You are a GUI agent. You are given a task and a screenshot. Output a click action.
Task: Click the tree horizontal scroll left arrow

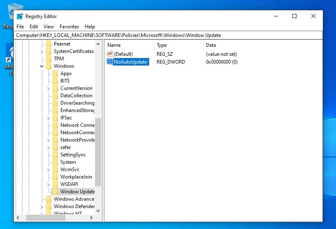pyautogui.click(x=18, y=218)
